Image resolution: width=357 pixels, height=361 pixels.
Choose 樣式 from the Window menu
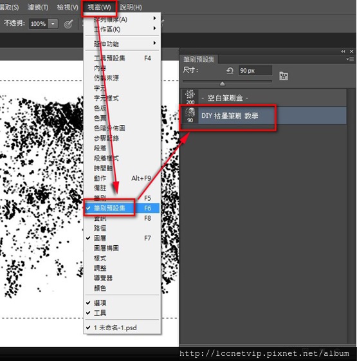coord(122,258)
